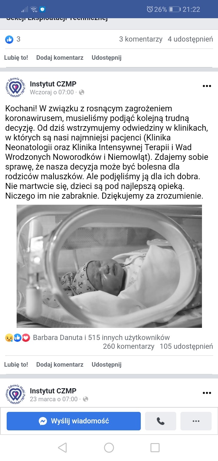Open the newborn incubator photo

(109, 266)
